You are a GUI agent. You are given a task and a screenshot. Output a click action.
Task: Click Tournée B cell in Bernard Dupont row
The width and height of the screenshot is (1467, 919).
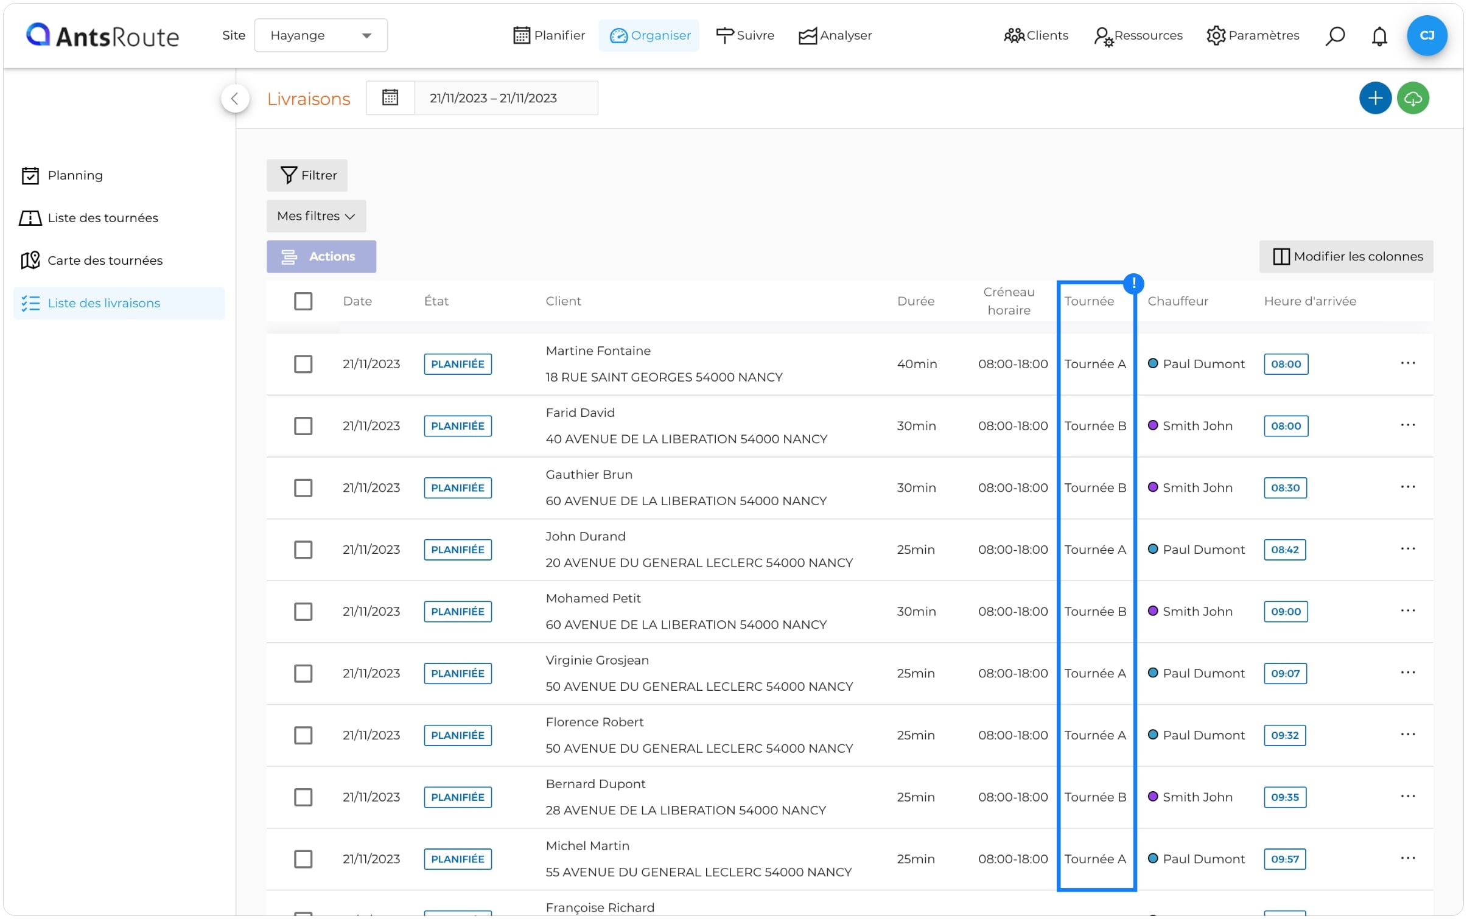pyautogui.click(x=1095, y=797)
